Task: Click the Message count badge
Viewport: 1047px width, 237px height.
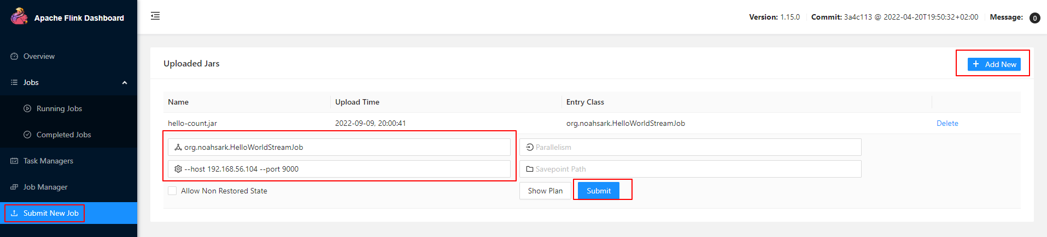Action: pyautogui.click(x=1034, y=18)
